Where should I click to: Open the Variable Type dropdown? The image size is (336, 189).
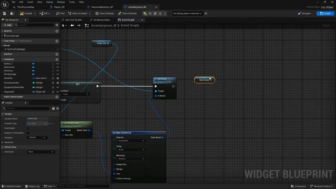pos(37,124)
